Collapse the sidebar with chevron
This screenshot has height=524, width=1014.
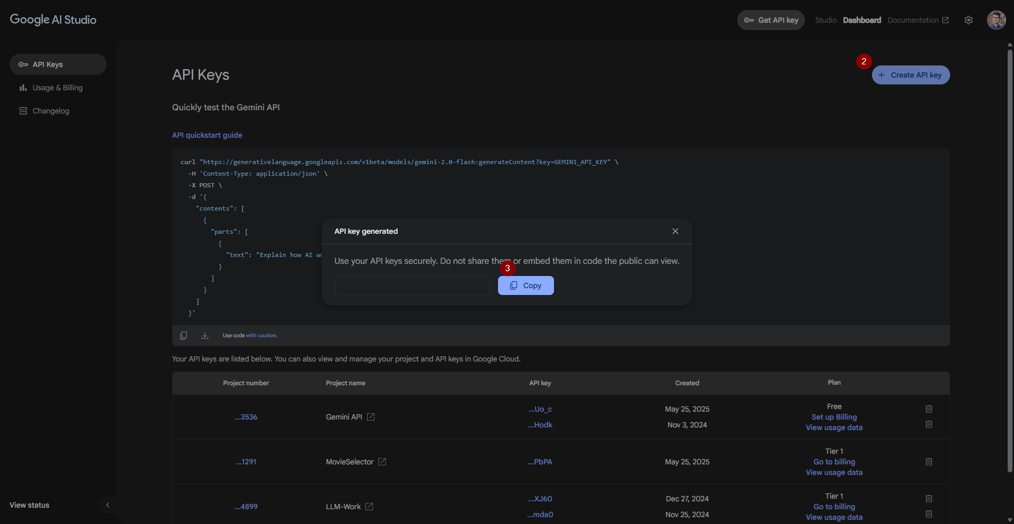tap(108, 505)
